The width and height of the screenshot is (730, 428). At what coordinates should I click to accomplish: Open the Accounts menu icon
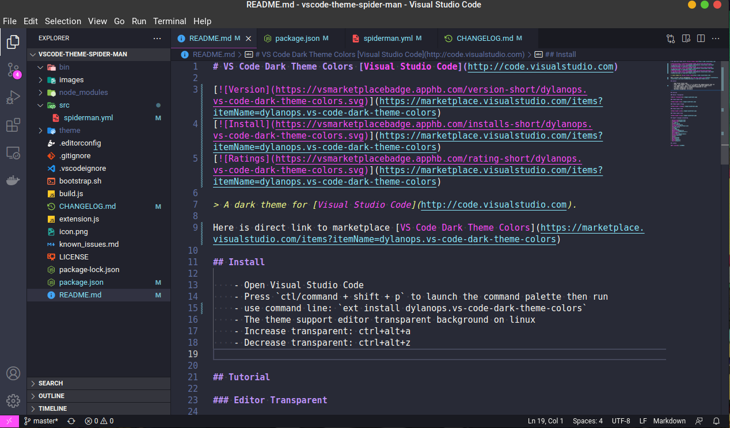click(13, 373)
